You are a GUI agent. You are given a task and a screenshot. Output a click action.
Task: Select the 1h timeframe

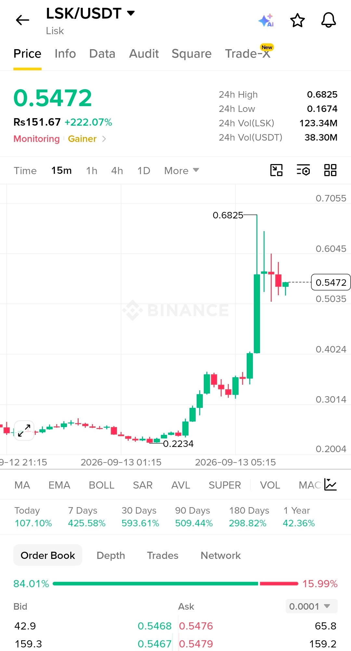tap(92, 171)
